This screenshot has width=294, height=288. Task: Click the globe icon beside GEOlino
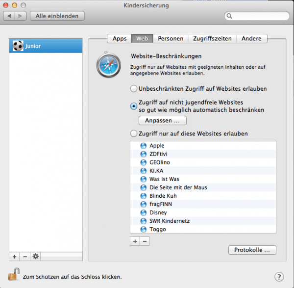(x=144, y=162)
